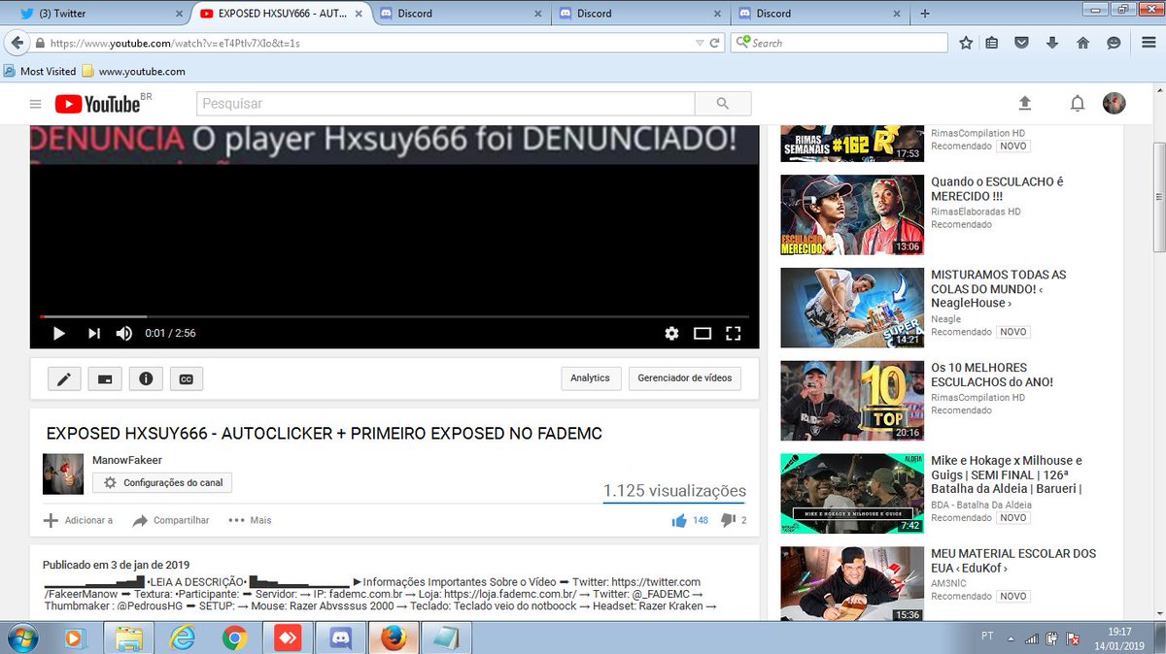Click the Firefox search box
Image resolution: width=1166 pixels, height=654 pixels.
(840, 43)
